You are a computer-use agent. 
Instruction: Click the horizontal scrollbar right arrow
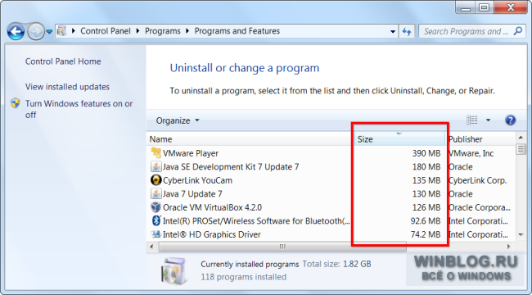coord(508,247)
